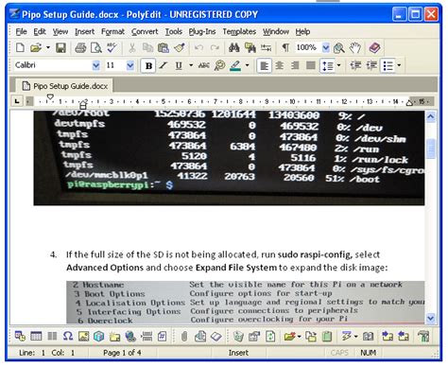Open Print Preview icon
This screenshot has height=367, width=448.
tap(95, 48)
